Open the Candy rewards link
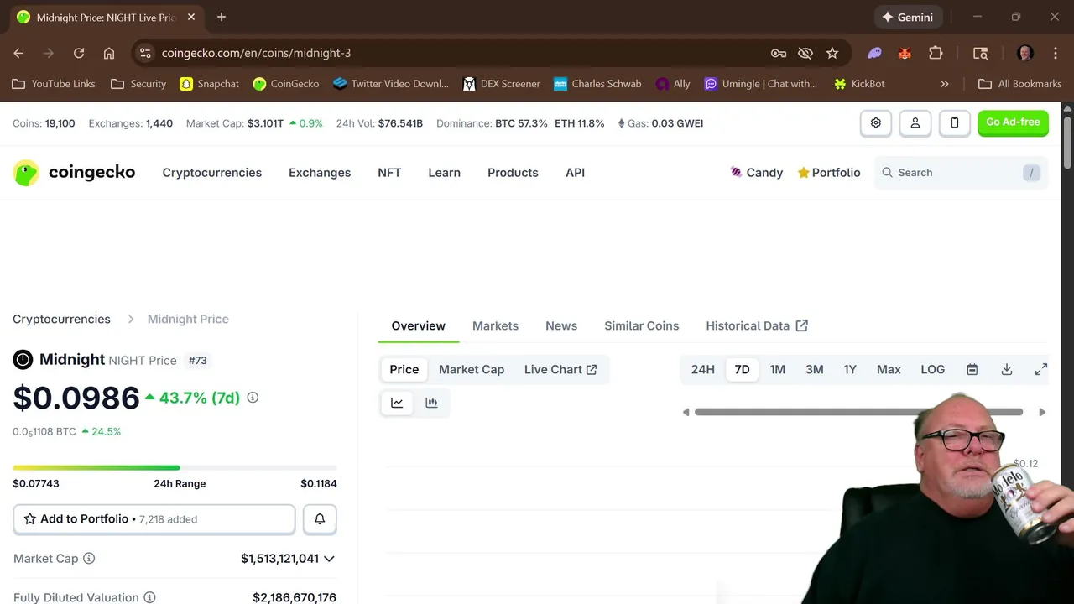The width and height of the screenshot is (1074, 604). click(x=756, y=173)
